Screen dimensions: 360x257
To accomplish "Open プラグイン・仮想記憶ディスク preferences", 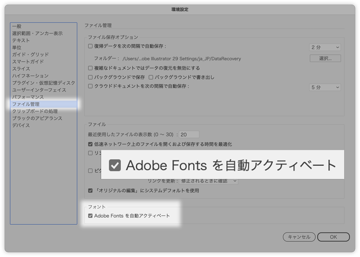I will pos(44,83).
